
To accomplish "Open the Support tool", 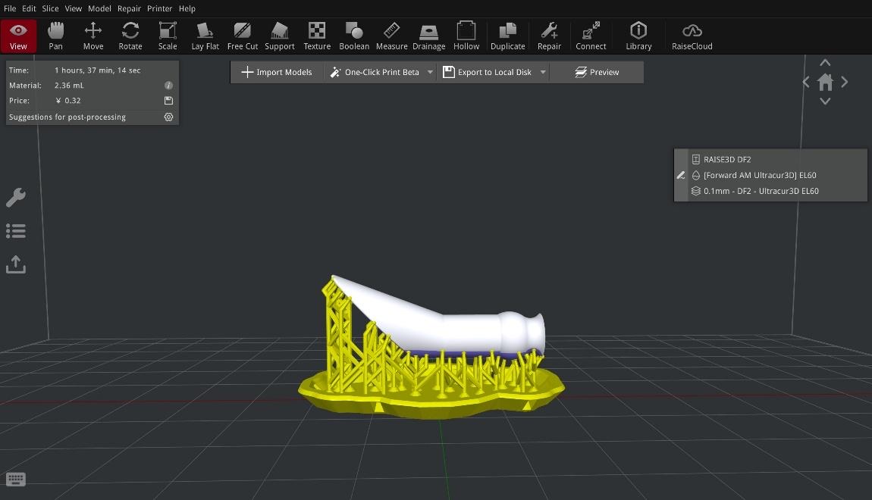I will (279, 36).
